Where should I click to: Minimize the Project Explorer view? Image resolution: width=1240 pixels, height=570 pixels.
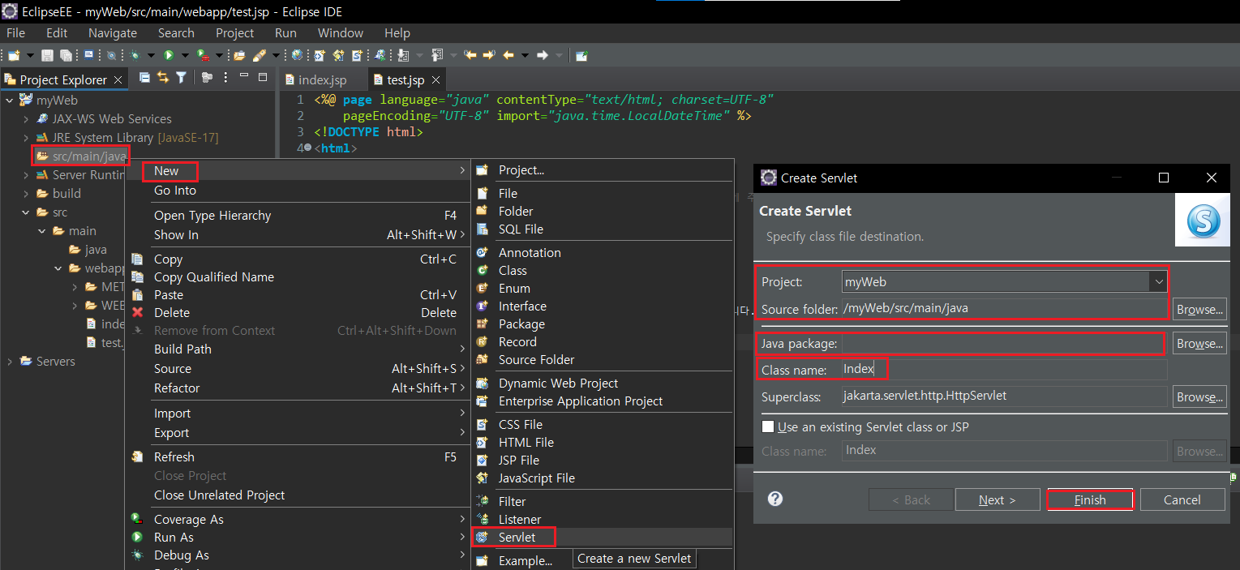click(243, 75)
